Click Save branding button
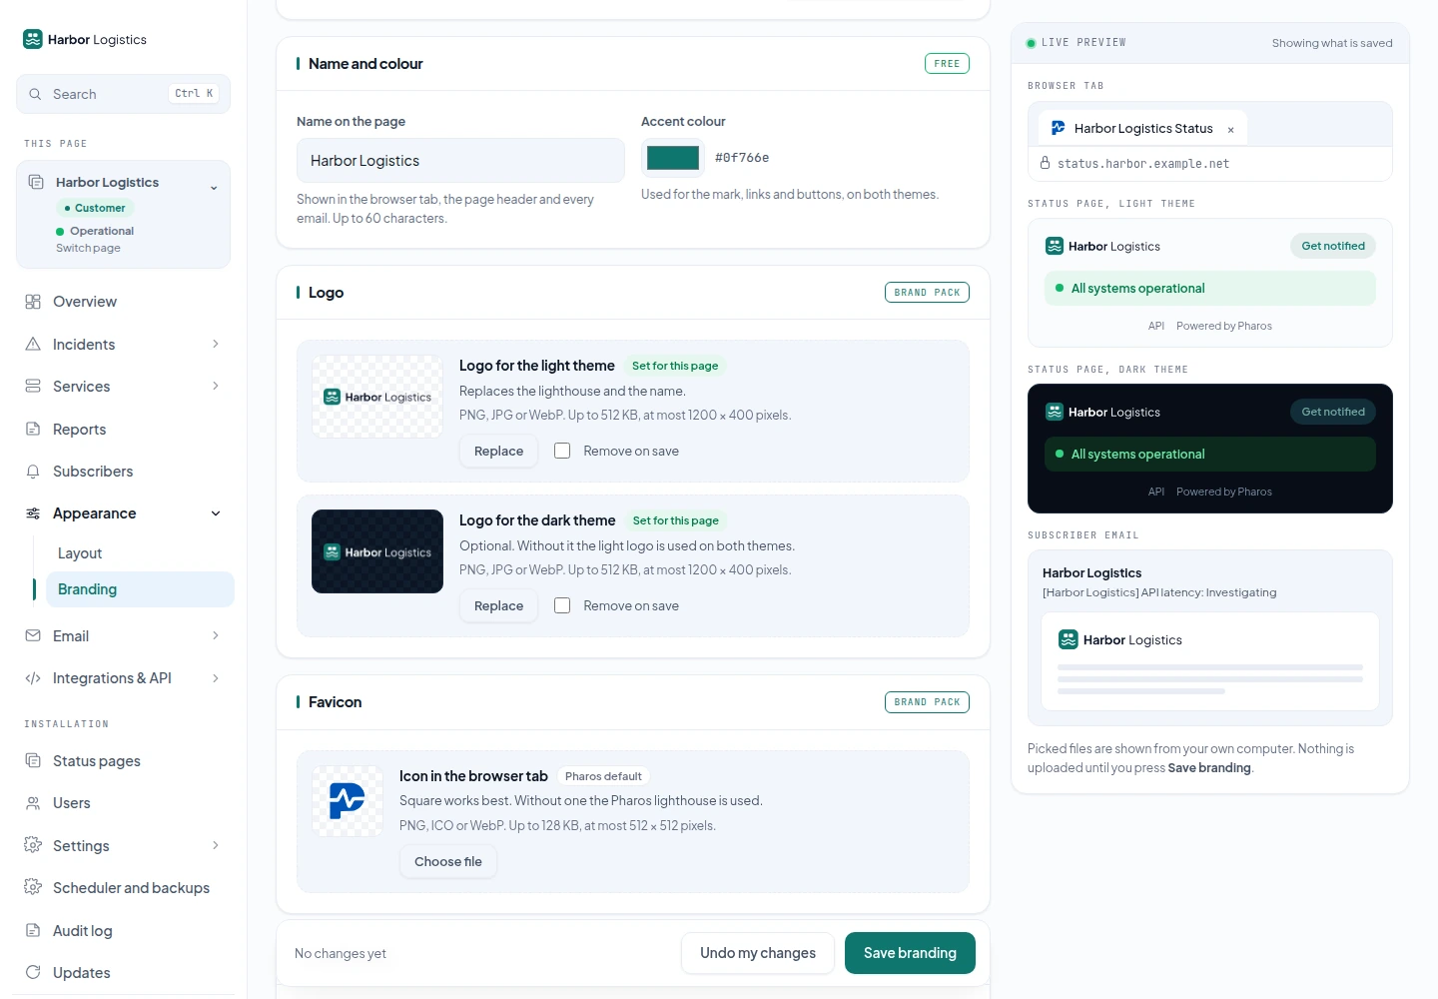 (910, 953)
